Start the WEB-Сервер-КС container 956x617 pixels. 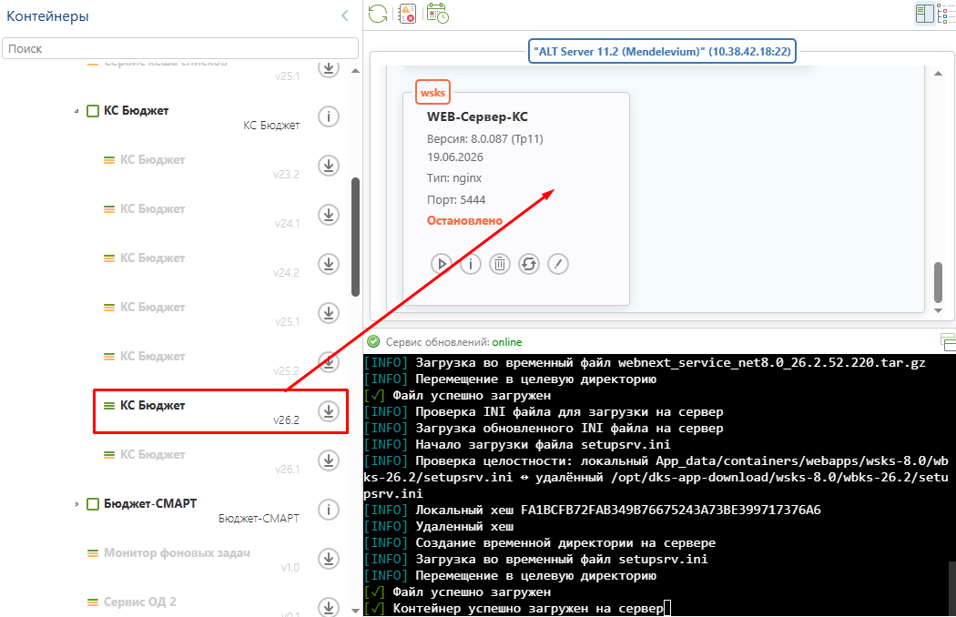click(x=441, y=264)
